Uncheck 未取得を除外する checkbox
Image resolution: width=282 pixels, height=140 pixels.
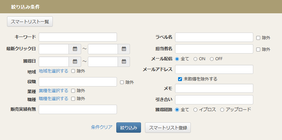pyautogui.click(x=180, y=79)
